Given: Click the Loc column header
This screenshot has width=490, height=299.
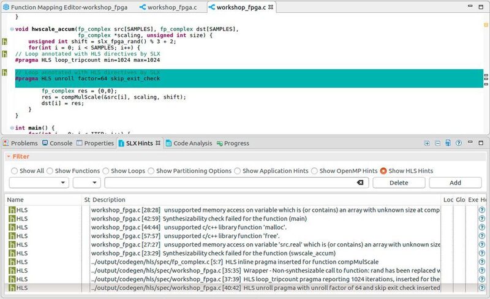Looking at the screenshot, I should tap(448, 200).
